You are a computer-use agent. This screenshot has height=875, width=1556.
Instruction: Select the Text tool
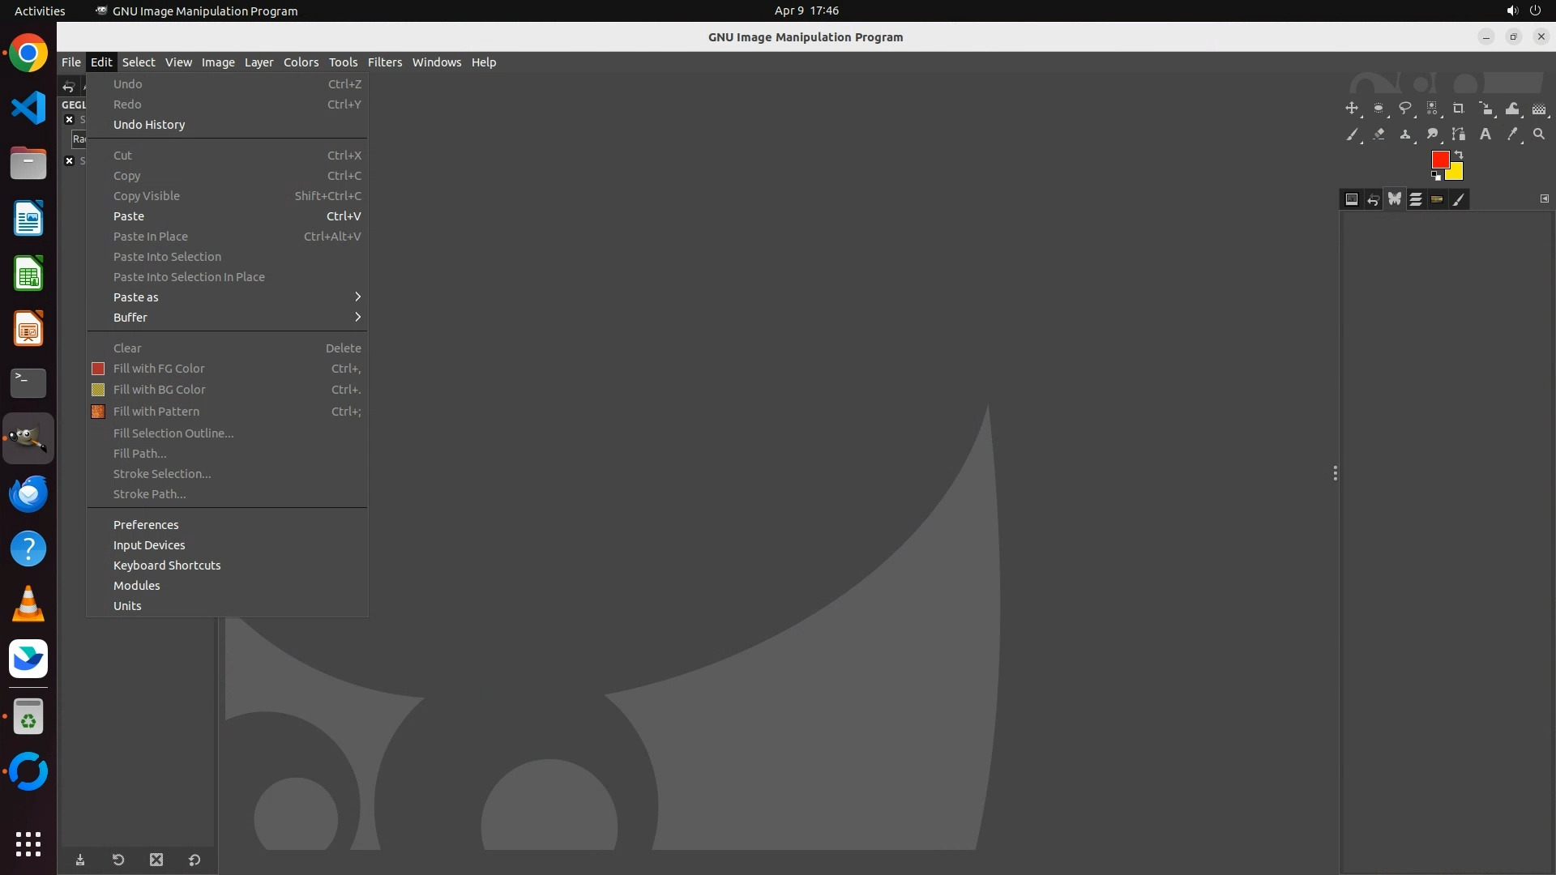tap(1485, 134)
